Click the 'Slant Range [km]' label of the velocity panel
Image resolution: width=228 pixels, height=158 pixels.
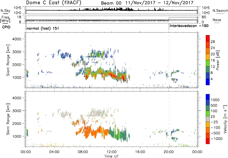click(8, 119)
